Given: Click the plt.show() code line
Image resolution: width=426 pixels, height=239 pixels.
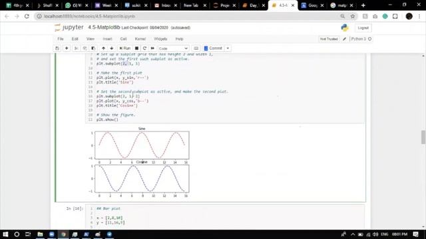Looking at the screenshot, I should pos(107,119).
